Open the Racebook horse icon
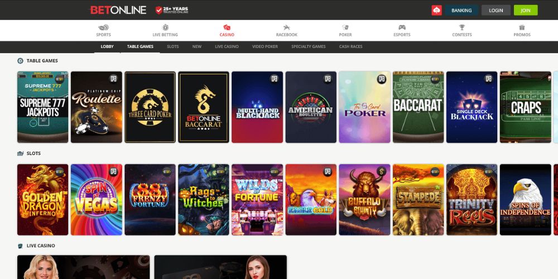Screen dimensions: 558x279 286,27
